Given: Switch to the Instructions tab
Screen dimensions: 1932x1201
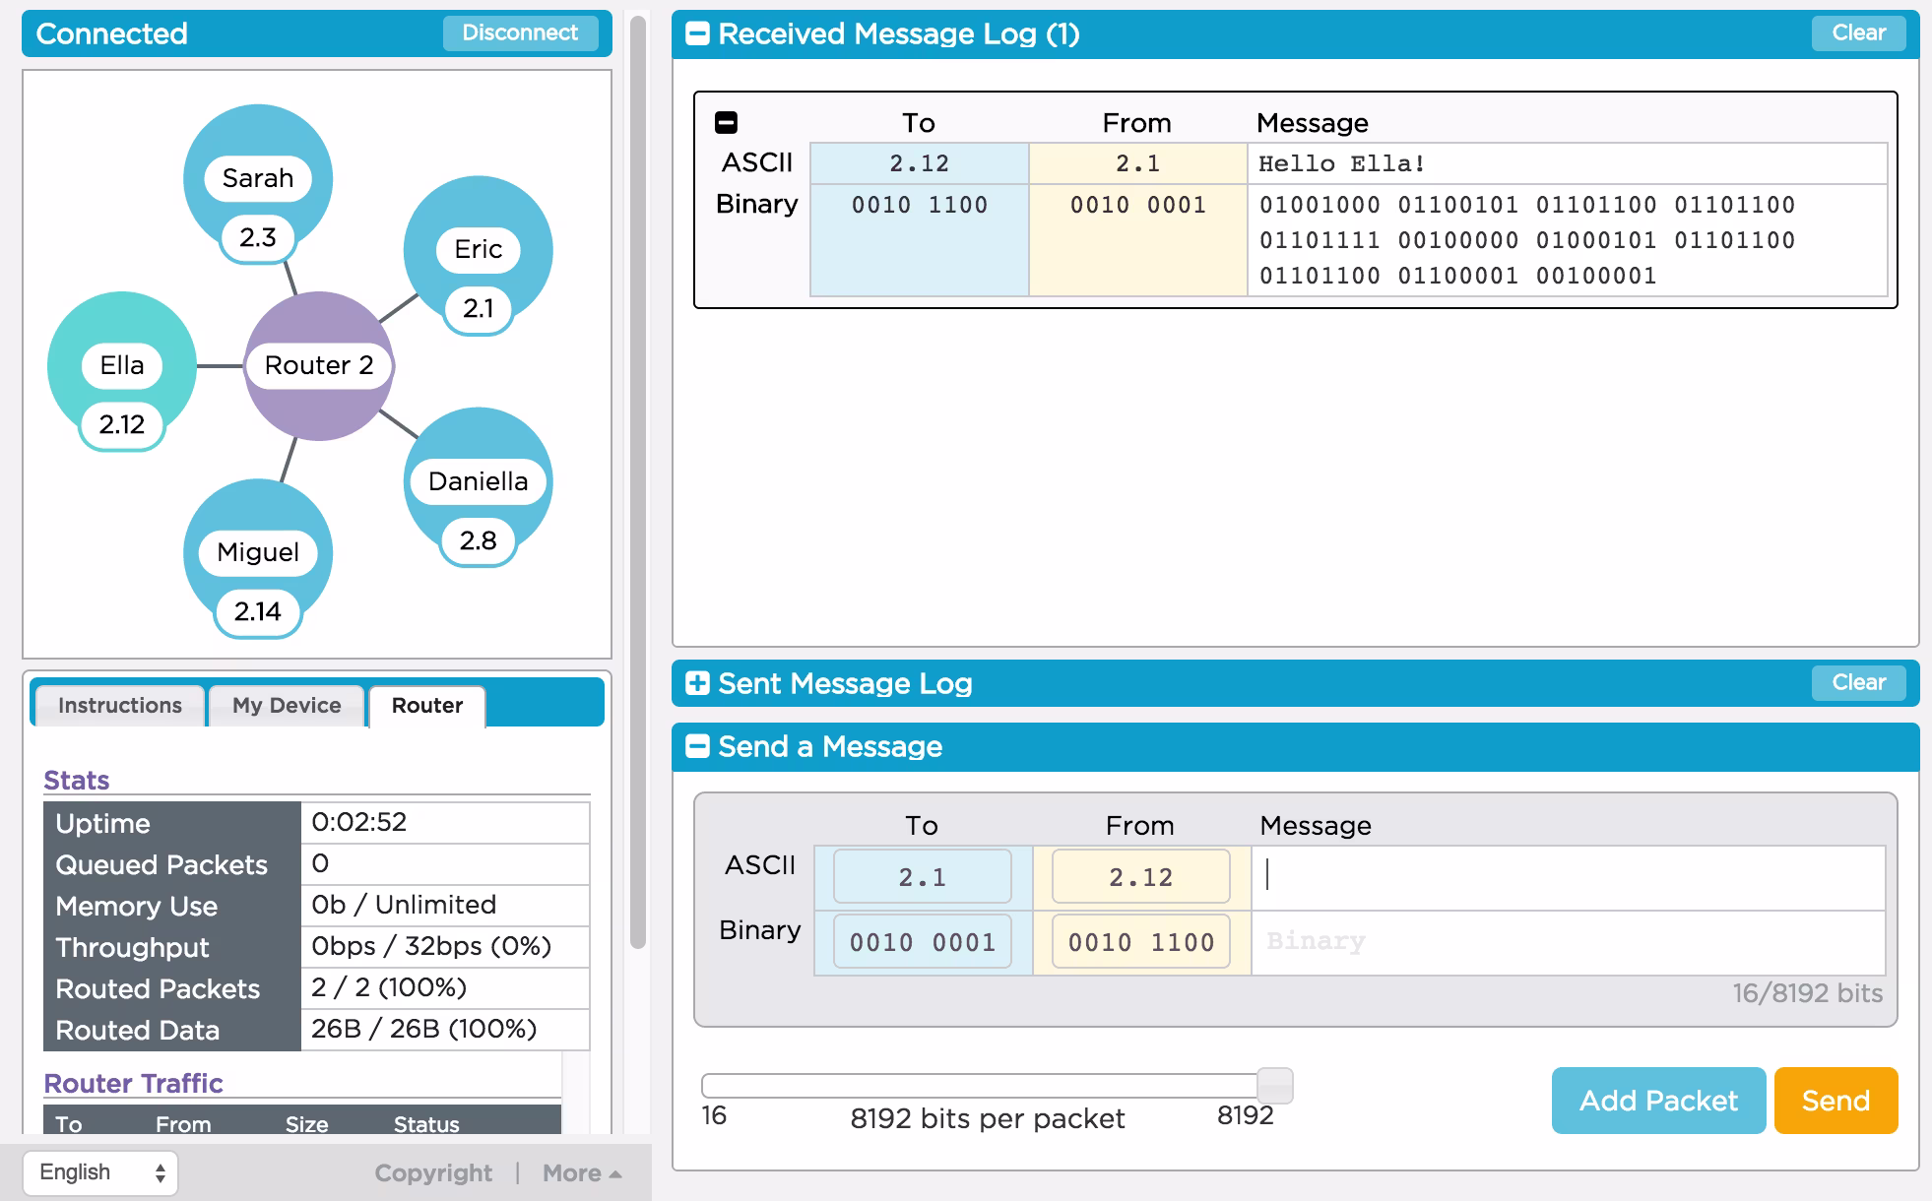Looking at the screenshot, I should click(x=120, y=706).
